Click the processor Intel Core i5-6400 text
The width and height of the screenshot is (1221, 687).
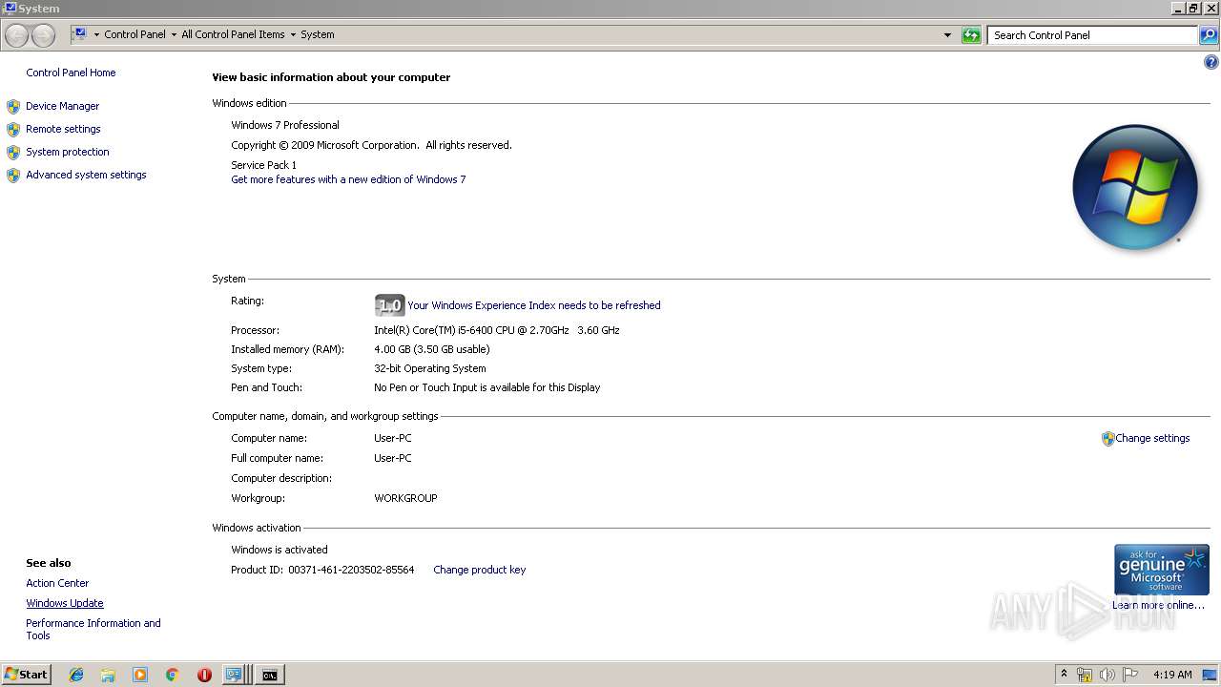497,330
